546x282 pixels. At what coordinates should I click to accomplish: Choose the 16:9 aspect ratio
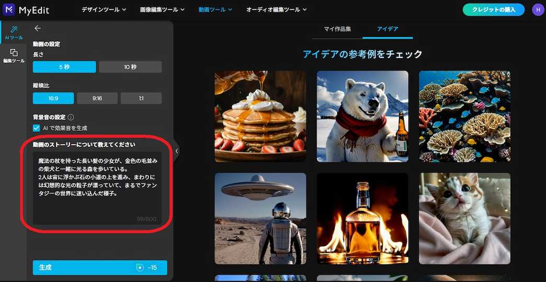(x=53, y=98)
